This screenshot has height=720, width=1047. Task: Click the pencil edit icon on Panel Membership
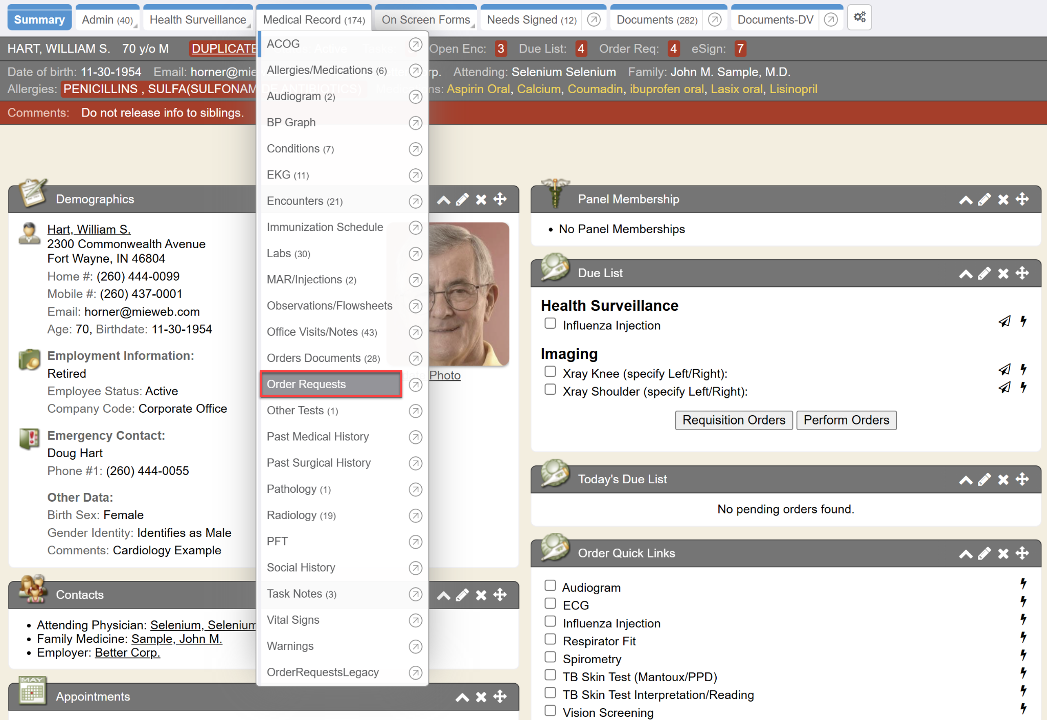pos(984,199)
